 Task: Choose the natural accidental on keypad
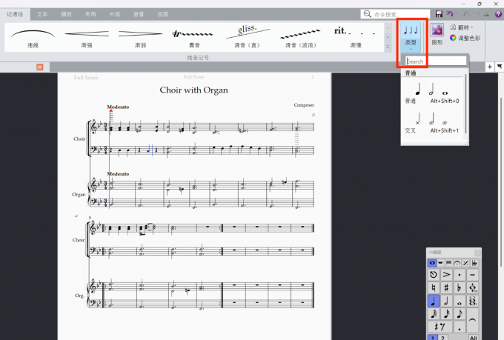[x=434, y=287]
